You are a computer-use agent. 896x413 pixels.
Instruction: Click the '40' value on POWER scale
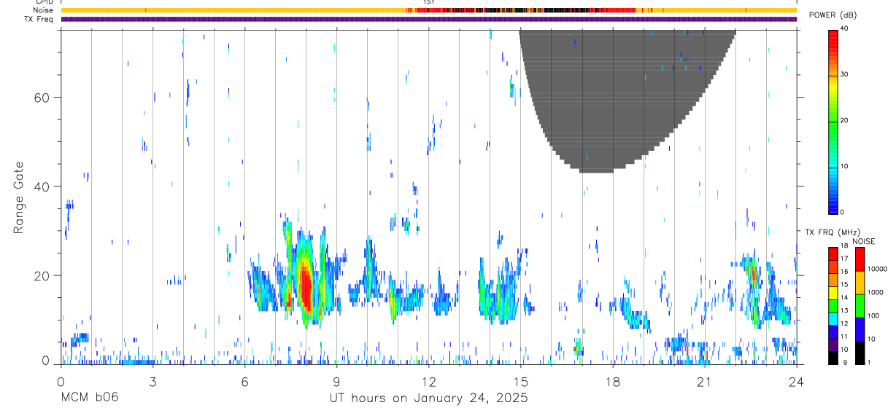tap(846, 28)
